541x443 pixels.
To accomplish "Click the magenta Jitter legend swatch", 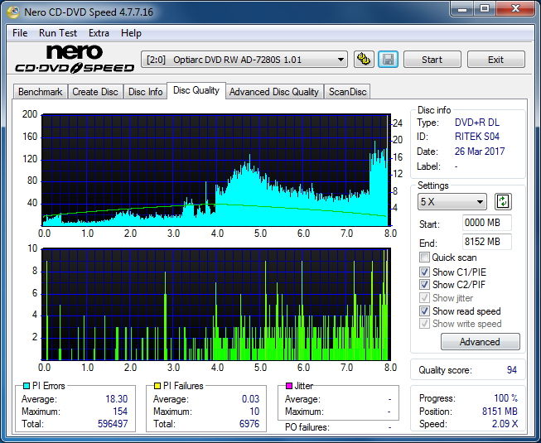I will pyautogui.click(x=289, y=386).
